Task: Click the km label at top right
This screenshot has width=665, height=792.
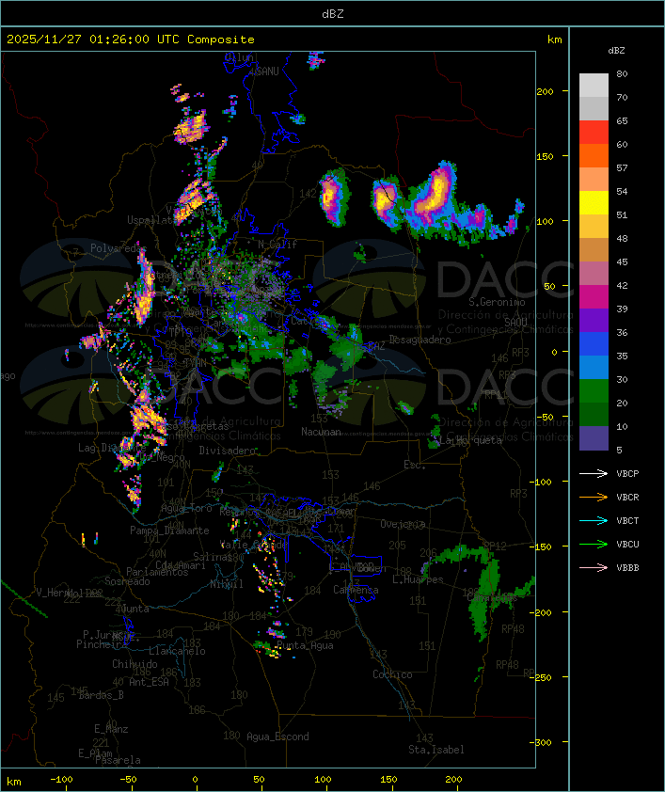Action: 554,40
